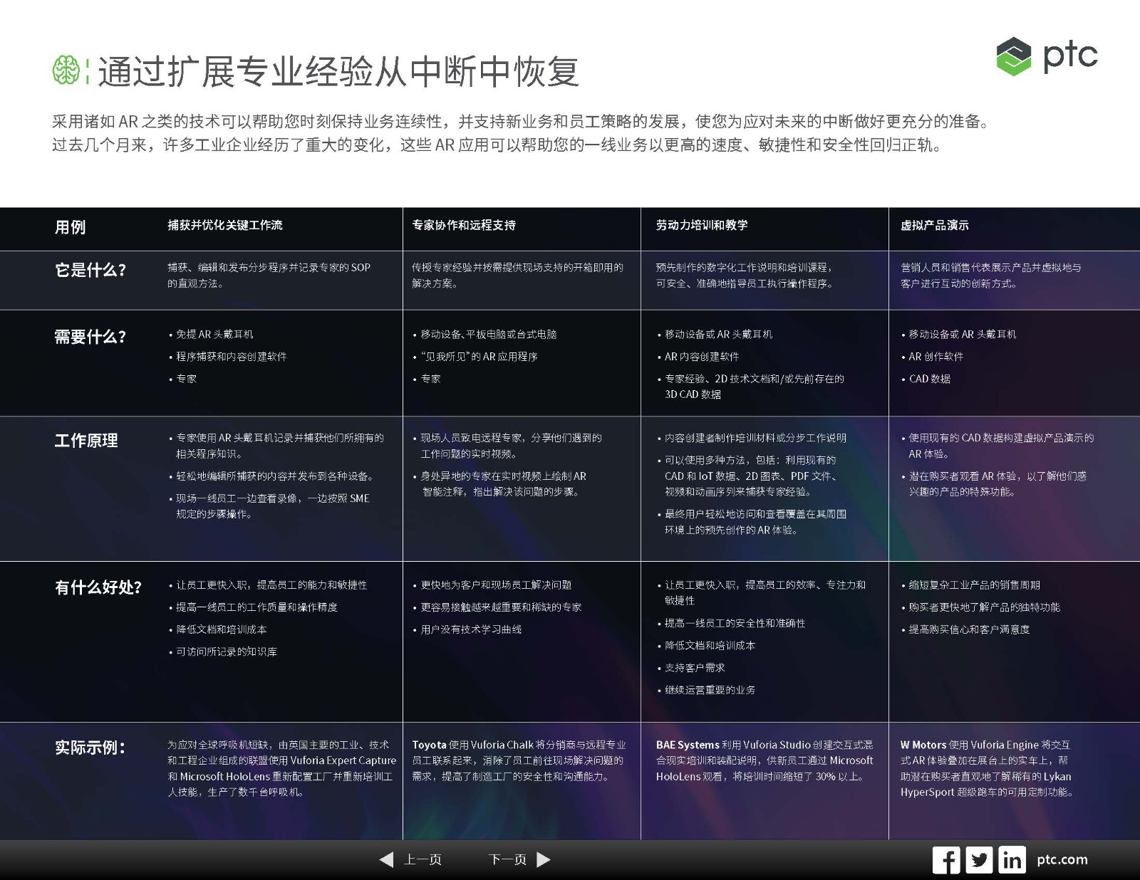Click the 劳动力培训和教学 column header

(x=702, y=225)
